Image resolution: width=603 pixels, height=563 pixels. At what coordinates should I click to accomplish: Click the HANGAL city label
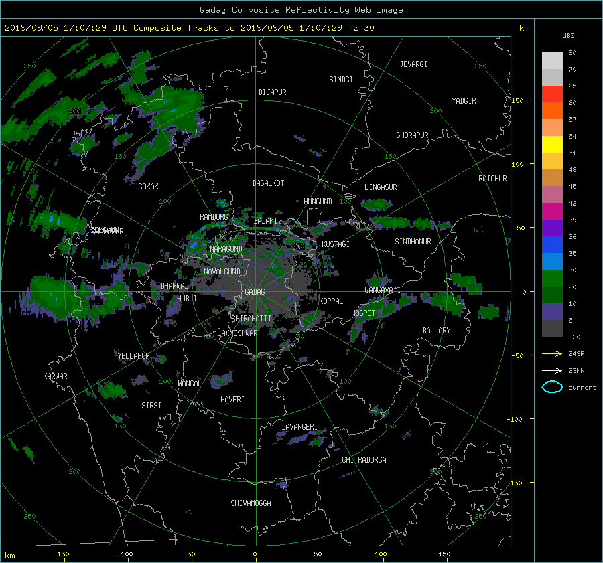pos(190,384)
